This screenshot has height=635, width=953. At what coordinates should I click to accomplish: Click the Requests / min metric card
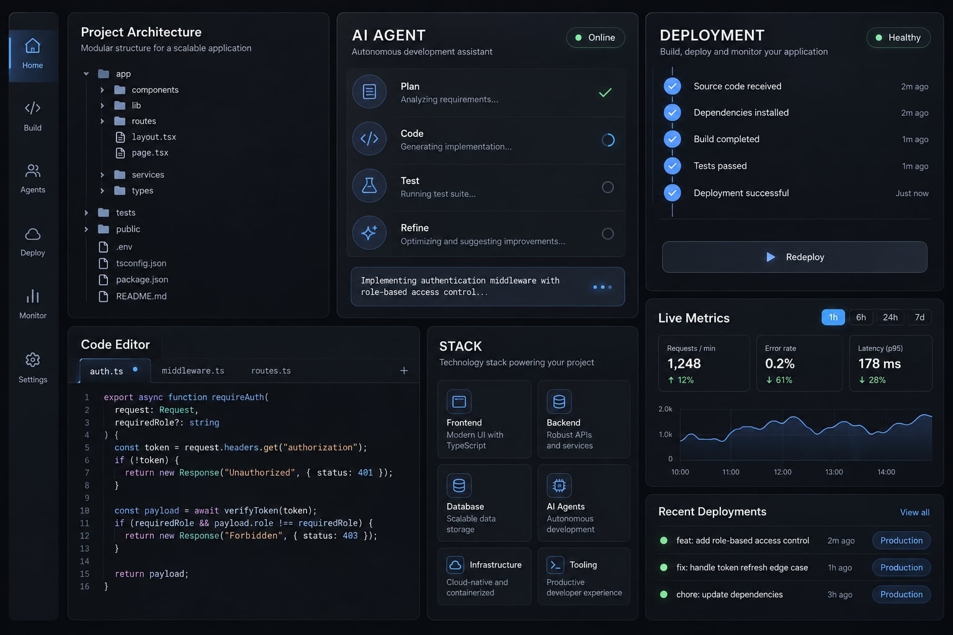point(704,363)
